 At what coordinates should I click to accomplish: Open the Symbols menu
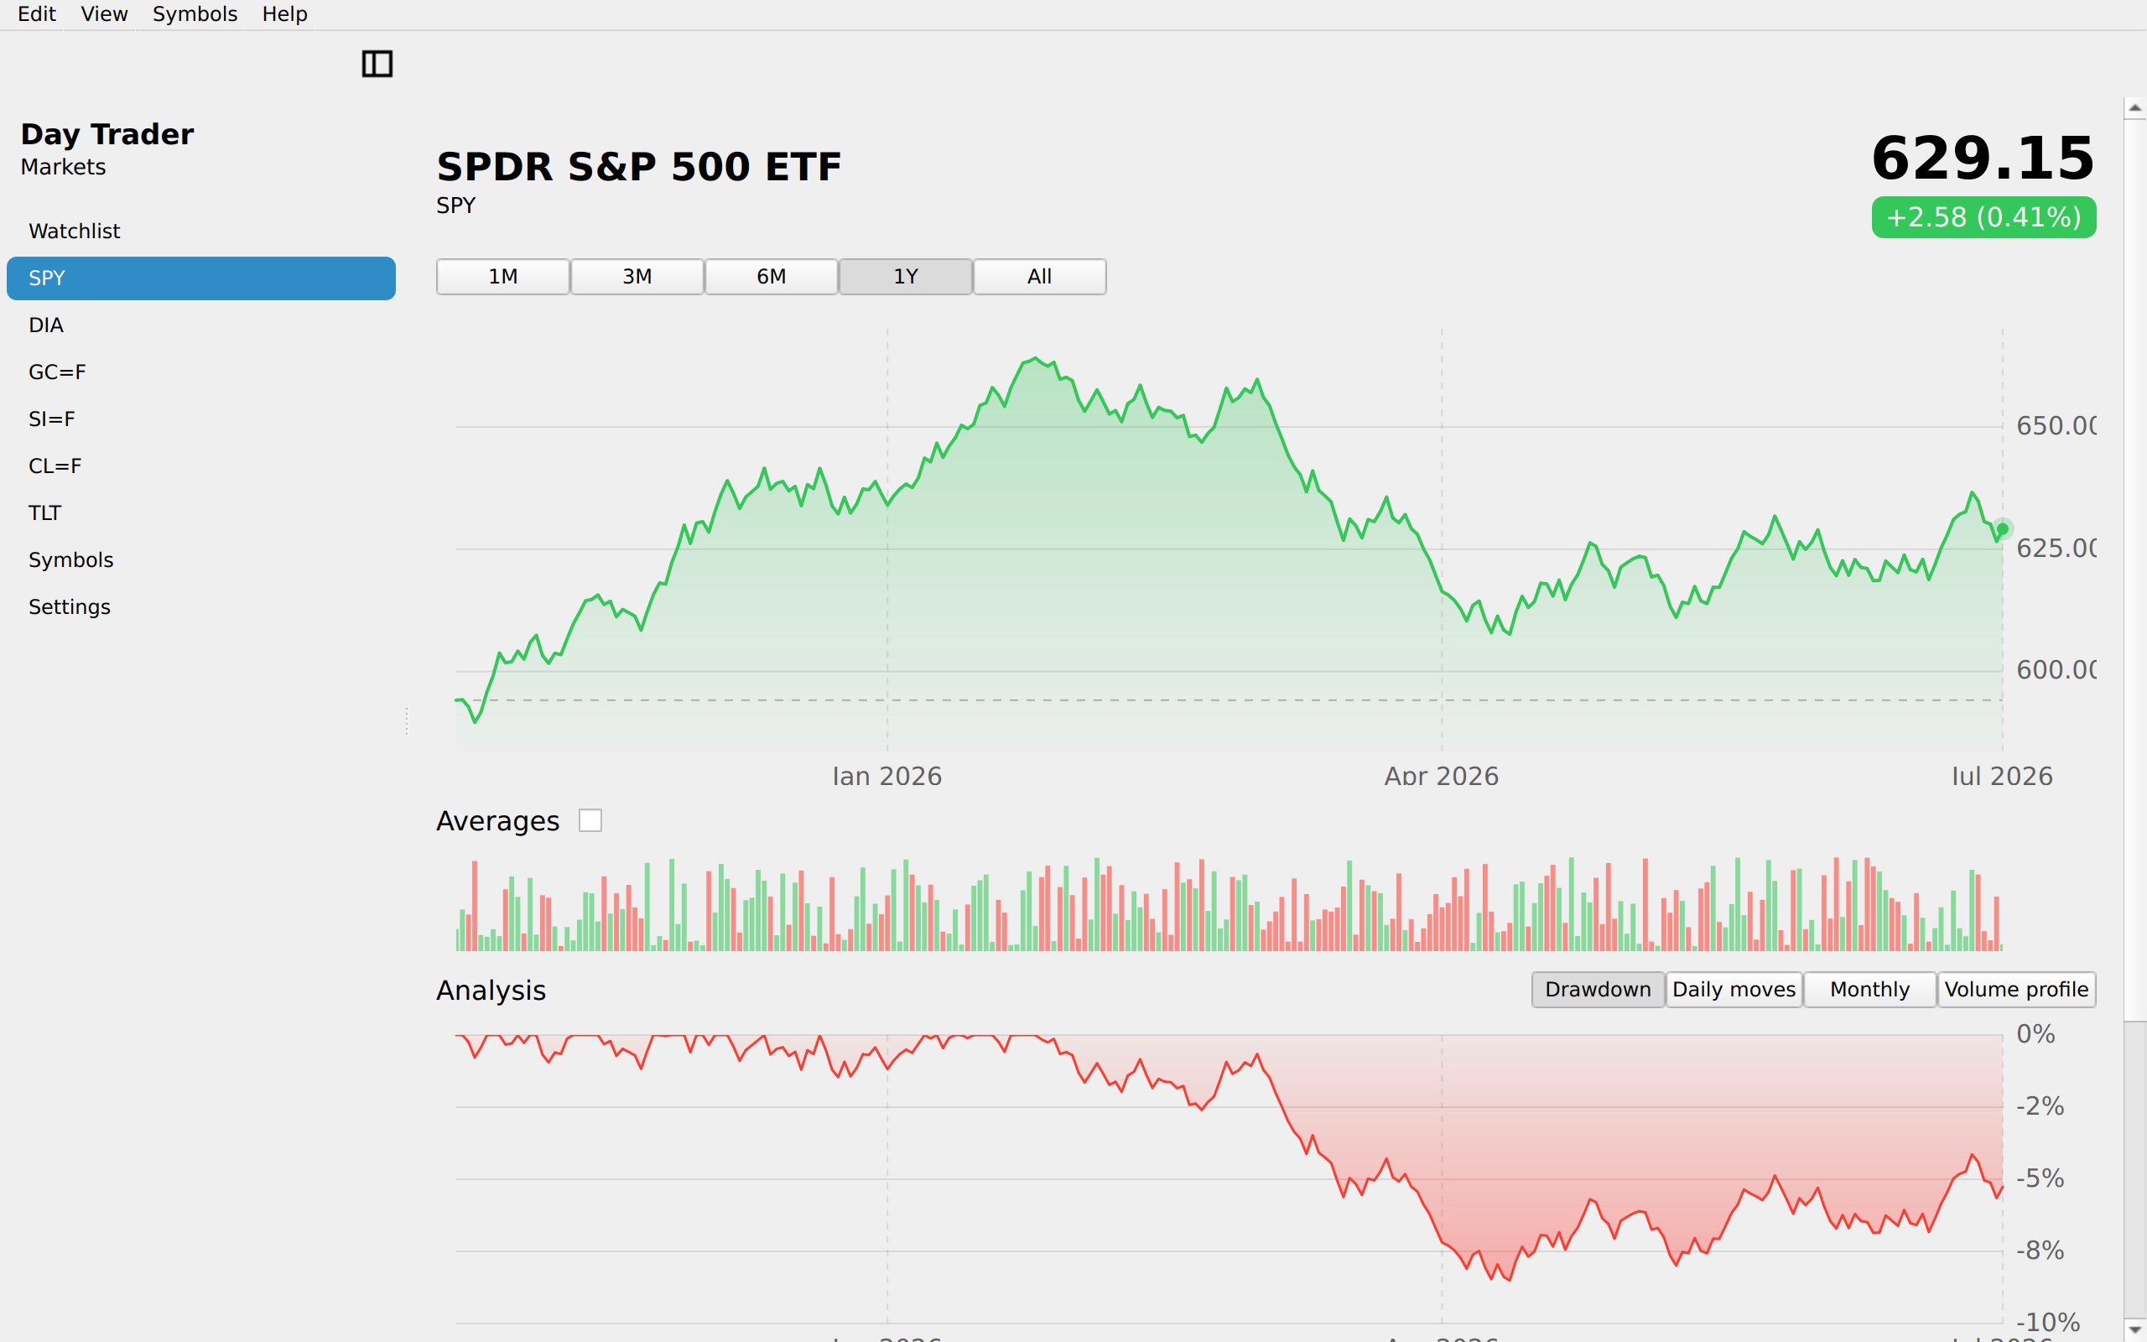[195, 14]
